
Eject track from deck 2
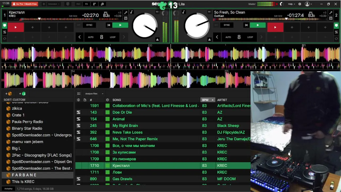[x=209, y=39]
